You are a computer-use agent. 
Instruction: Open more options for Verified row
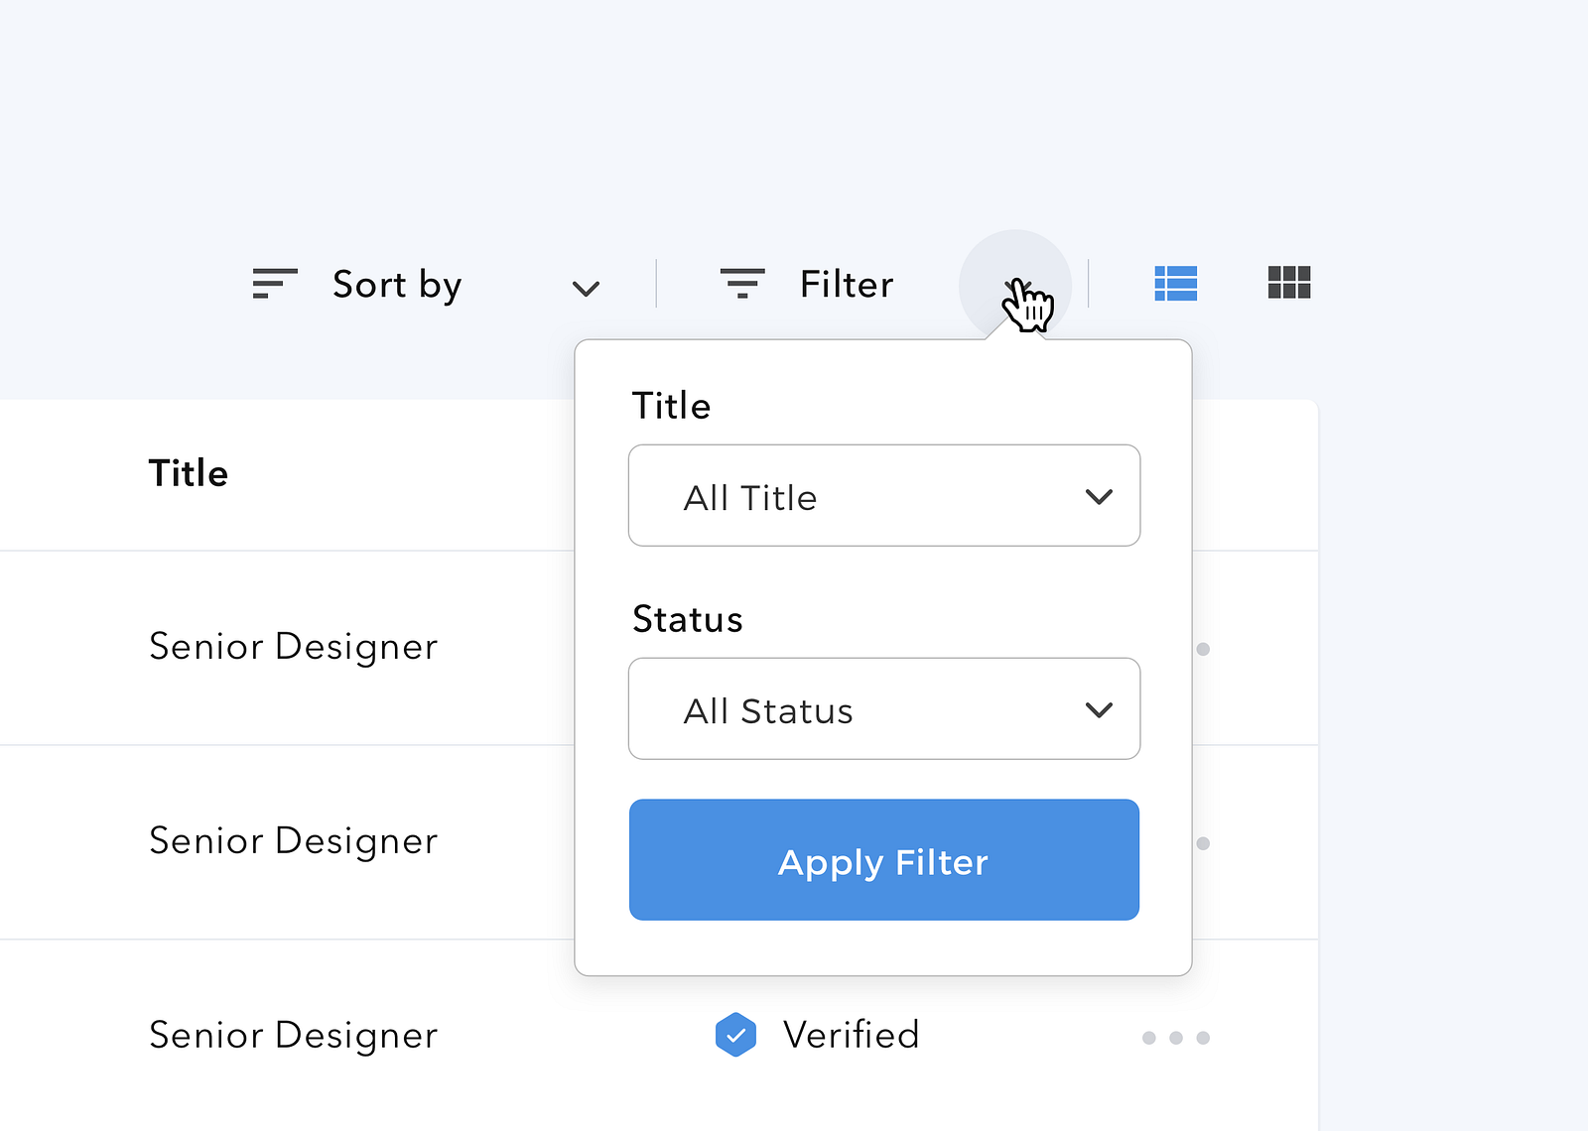[1176, 1038]
